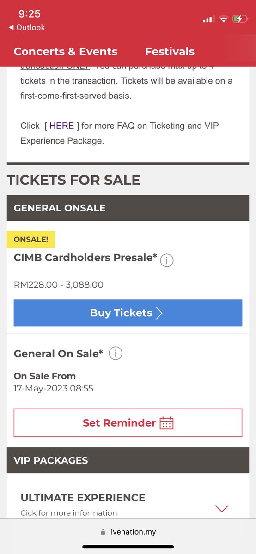Tap the back arrow to return to Outlook
Screen dimensions: 256x554
11,28
